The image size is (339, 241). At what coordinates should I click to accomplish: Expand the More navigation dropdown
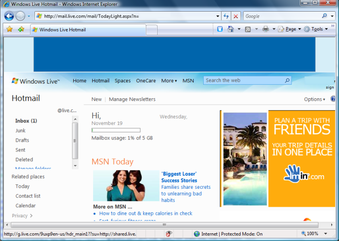[x=169, y=80]
